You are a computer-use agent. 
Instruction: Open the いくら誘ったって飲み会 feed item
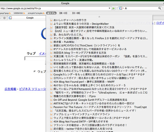(99, 67)
